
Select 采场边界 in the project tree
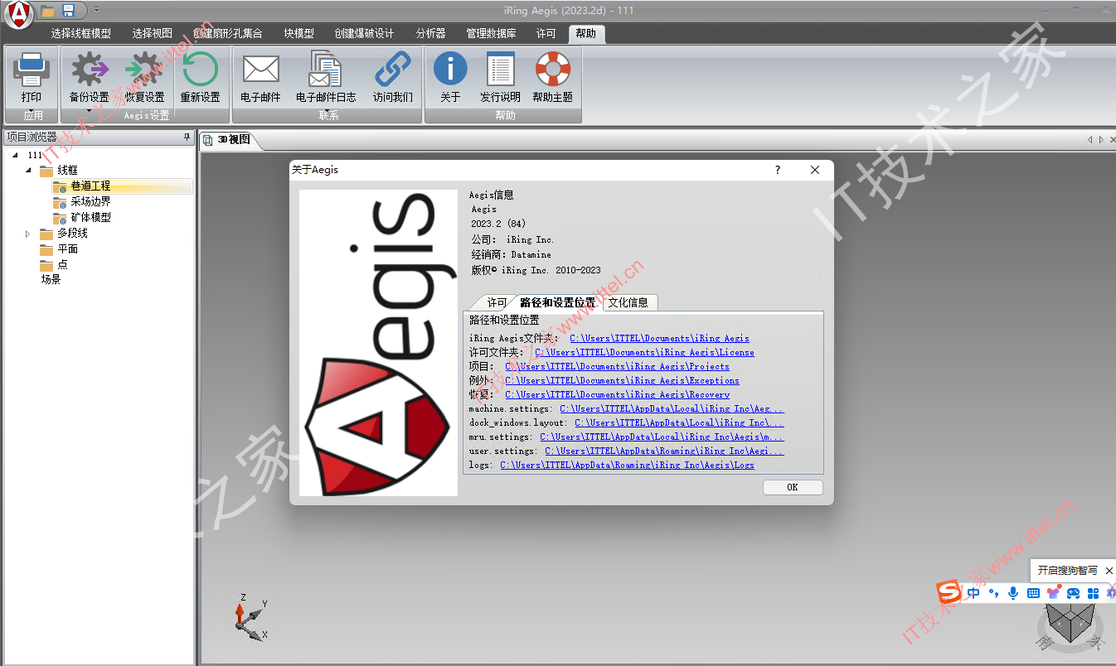(x=90, y=202)
